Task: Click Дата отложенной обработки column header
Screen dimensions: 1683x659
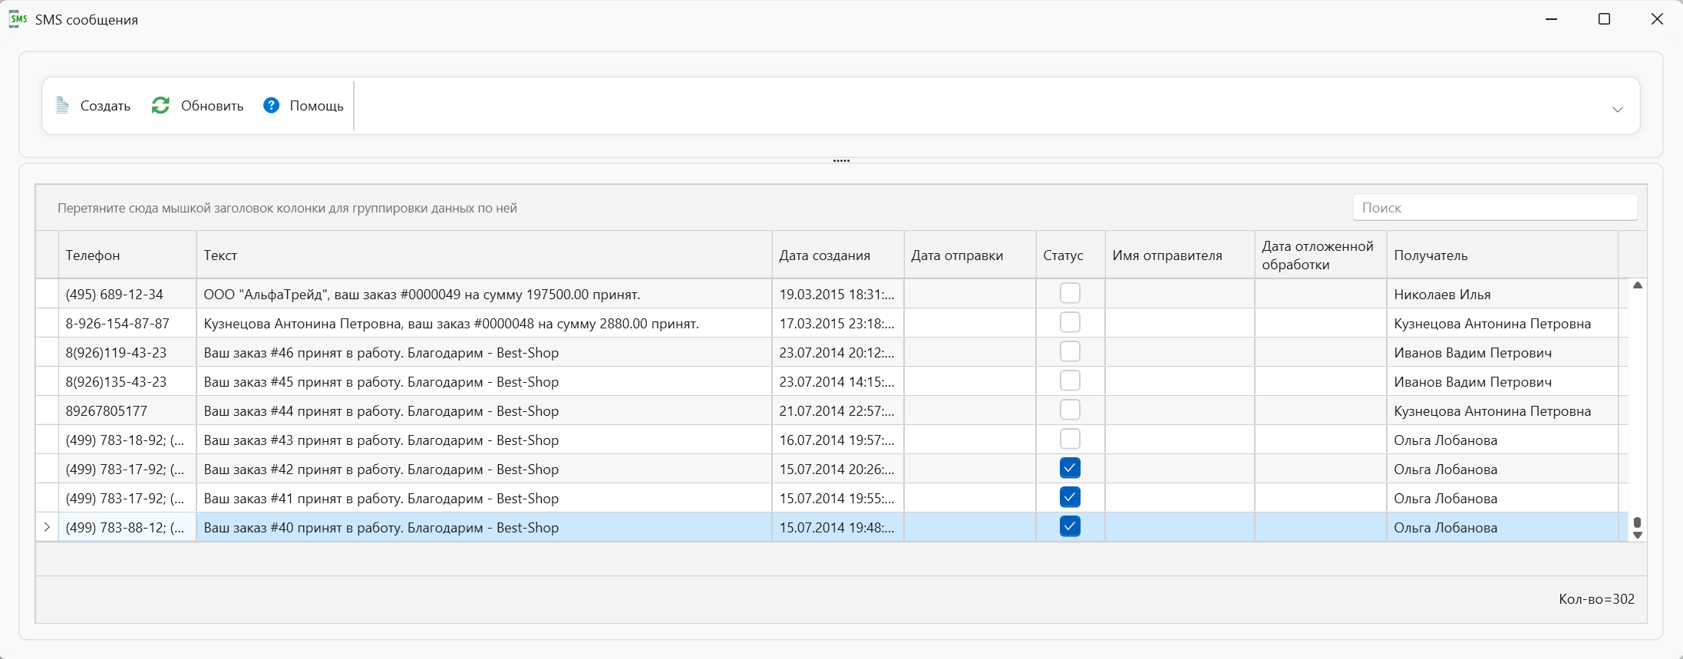Action: pyautogui.click(x=1321, y=255)
